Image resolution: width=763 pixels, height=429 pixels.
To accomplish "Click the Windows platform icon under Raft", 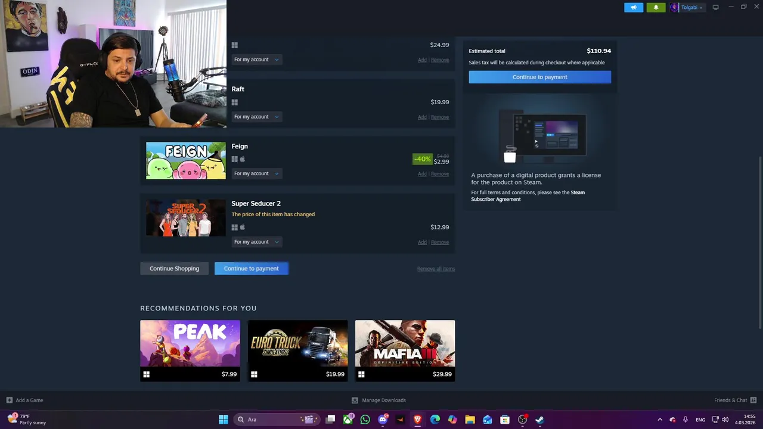I will (x=234, y=102).
